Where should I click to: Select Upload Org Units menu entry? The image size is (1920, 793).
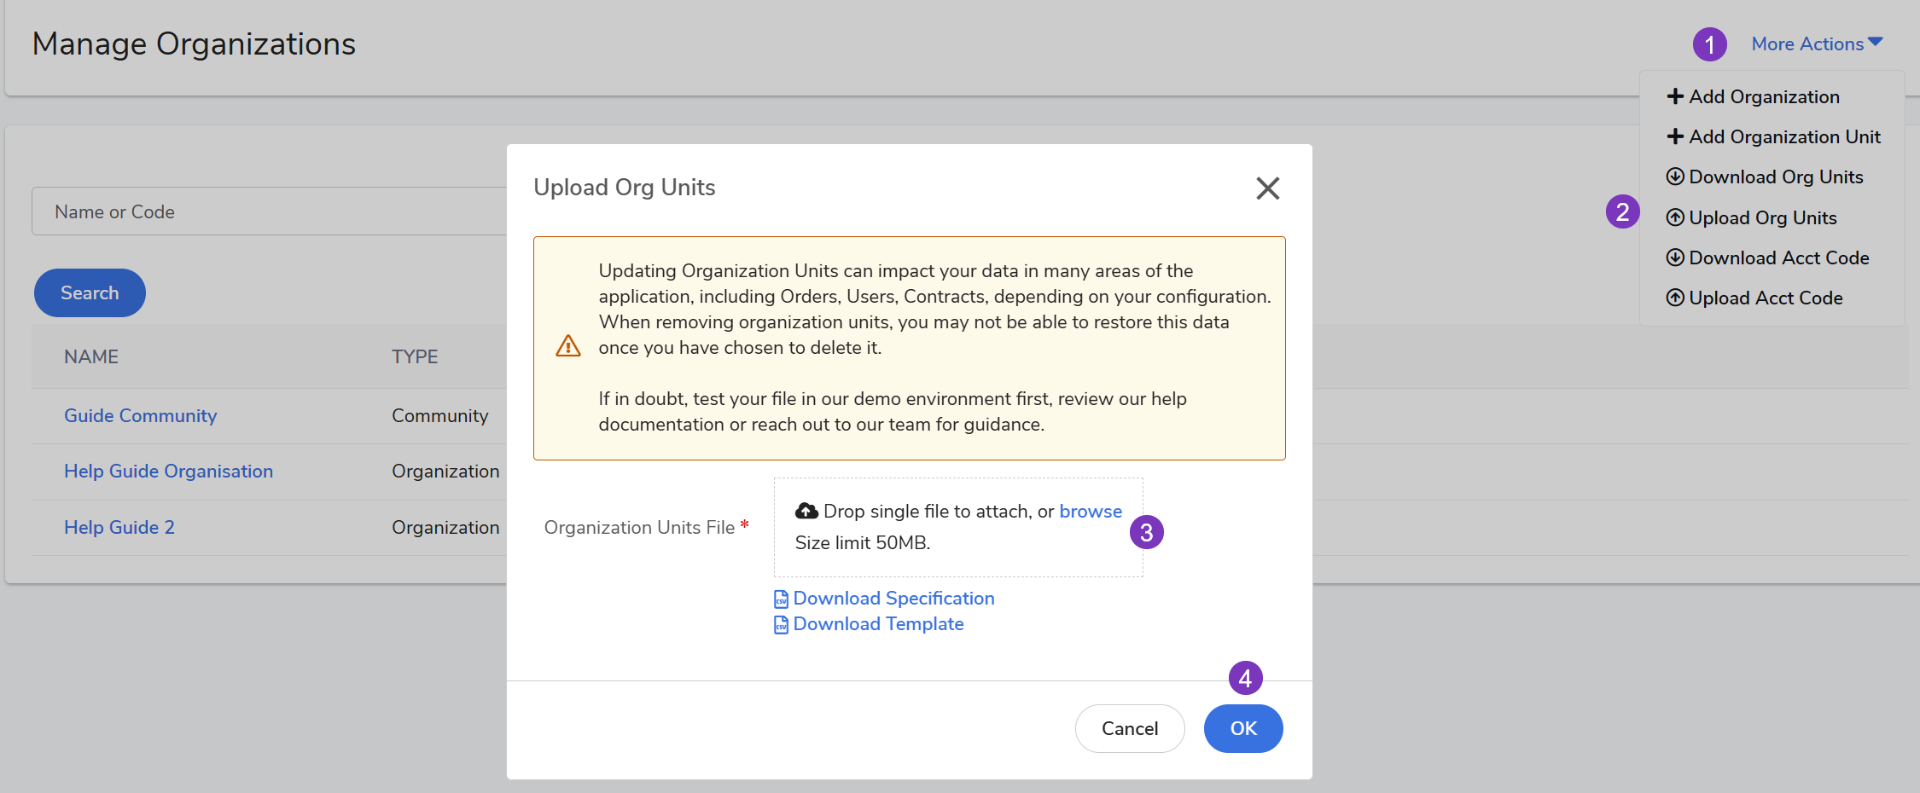pyautogui.click(x=1762, y=217)
